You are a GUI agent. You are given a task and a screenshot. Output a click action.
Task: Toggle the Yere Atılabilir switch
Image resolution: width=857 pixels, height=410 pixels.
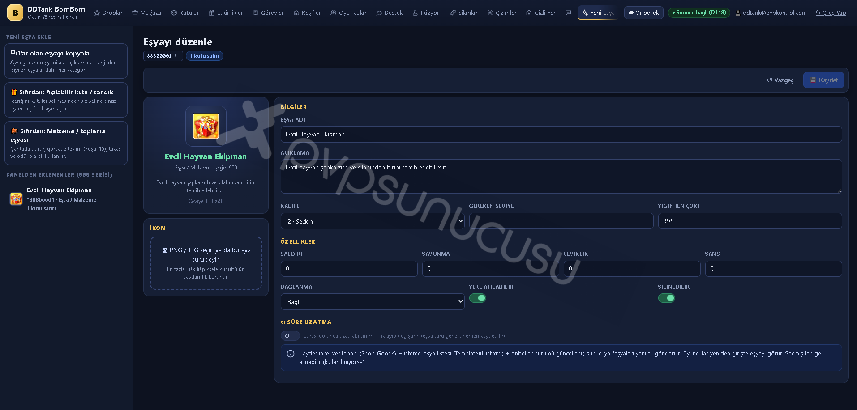(478, 298)
